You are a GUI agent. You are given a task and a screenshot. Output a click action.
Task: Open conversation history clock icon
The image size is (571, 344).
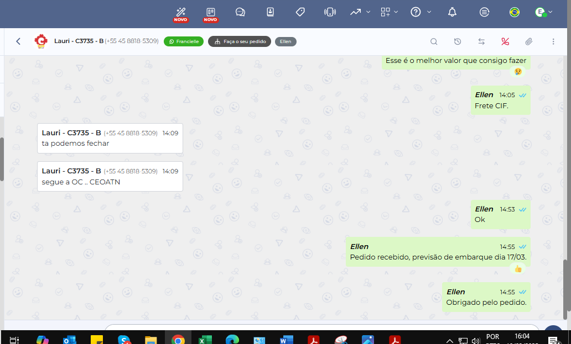pyautogui.click(x=458, y=41)
